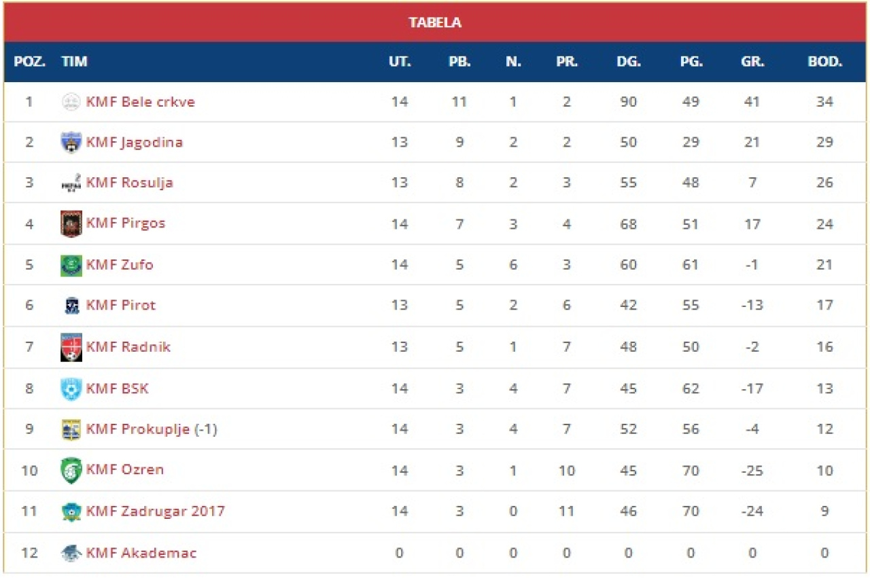Click the KMF Bele crkve team logo
Image resolution: width=870 pixels, height=578 pixels.
[x=71, y=102]
